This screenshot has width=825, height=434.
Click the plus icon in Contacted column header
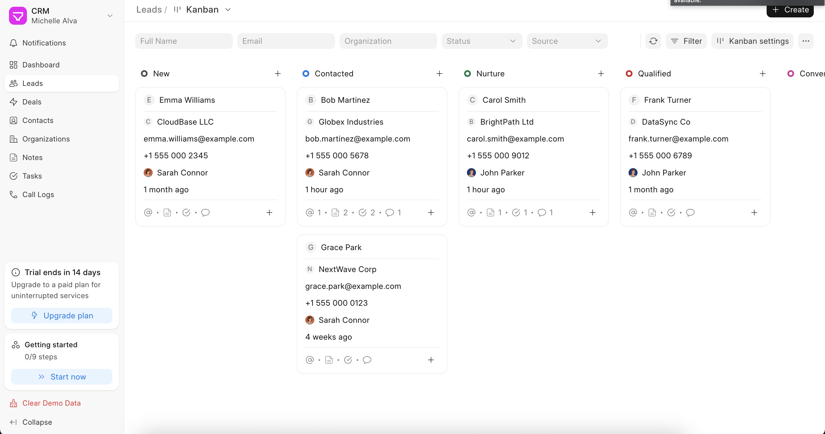coord(439,74)
